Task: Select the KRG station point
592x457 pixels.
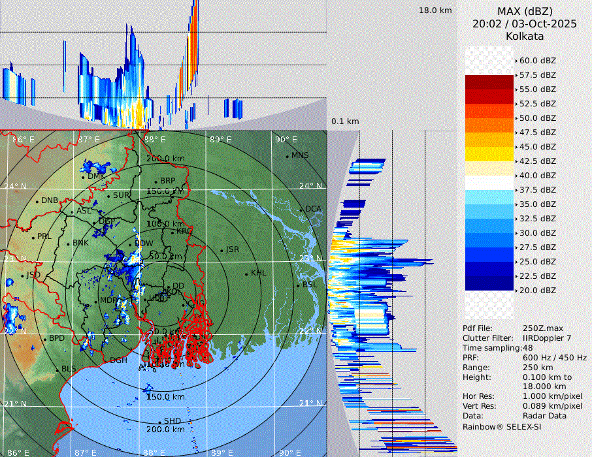Action: 172,232
